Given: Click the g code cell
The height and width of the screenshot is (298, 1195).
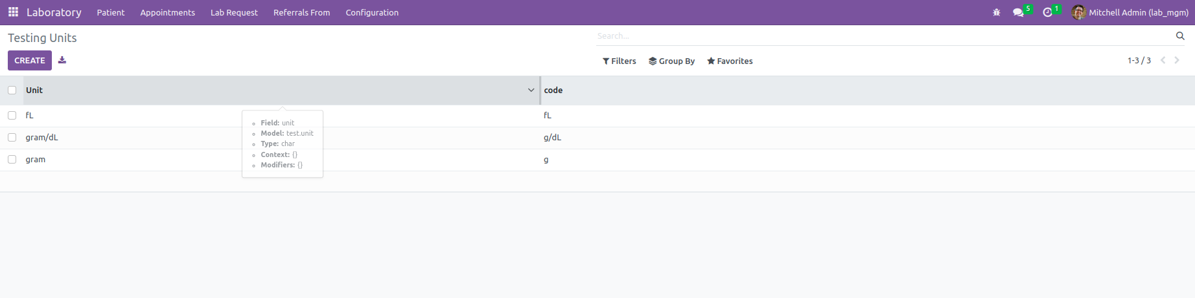Looking at the screenshot, I should pyautogui.click(x=546, y=159).
